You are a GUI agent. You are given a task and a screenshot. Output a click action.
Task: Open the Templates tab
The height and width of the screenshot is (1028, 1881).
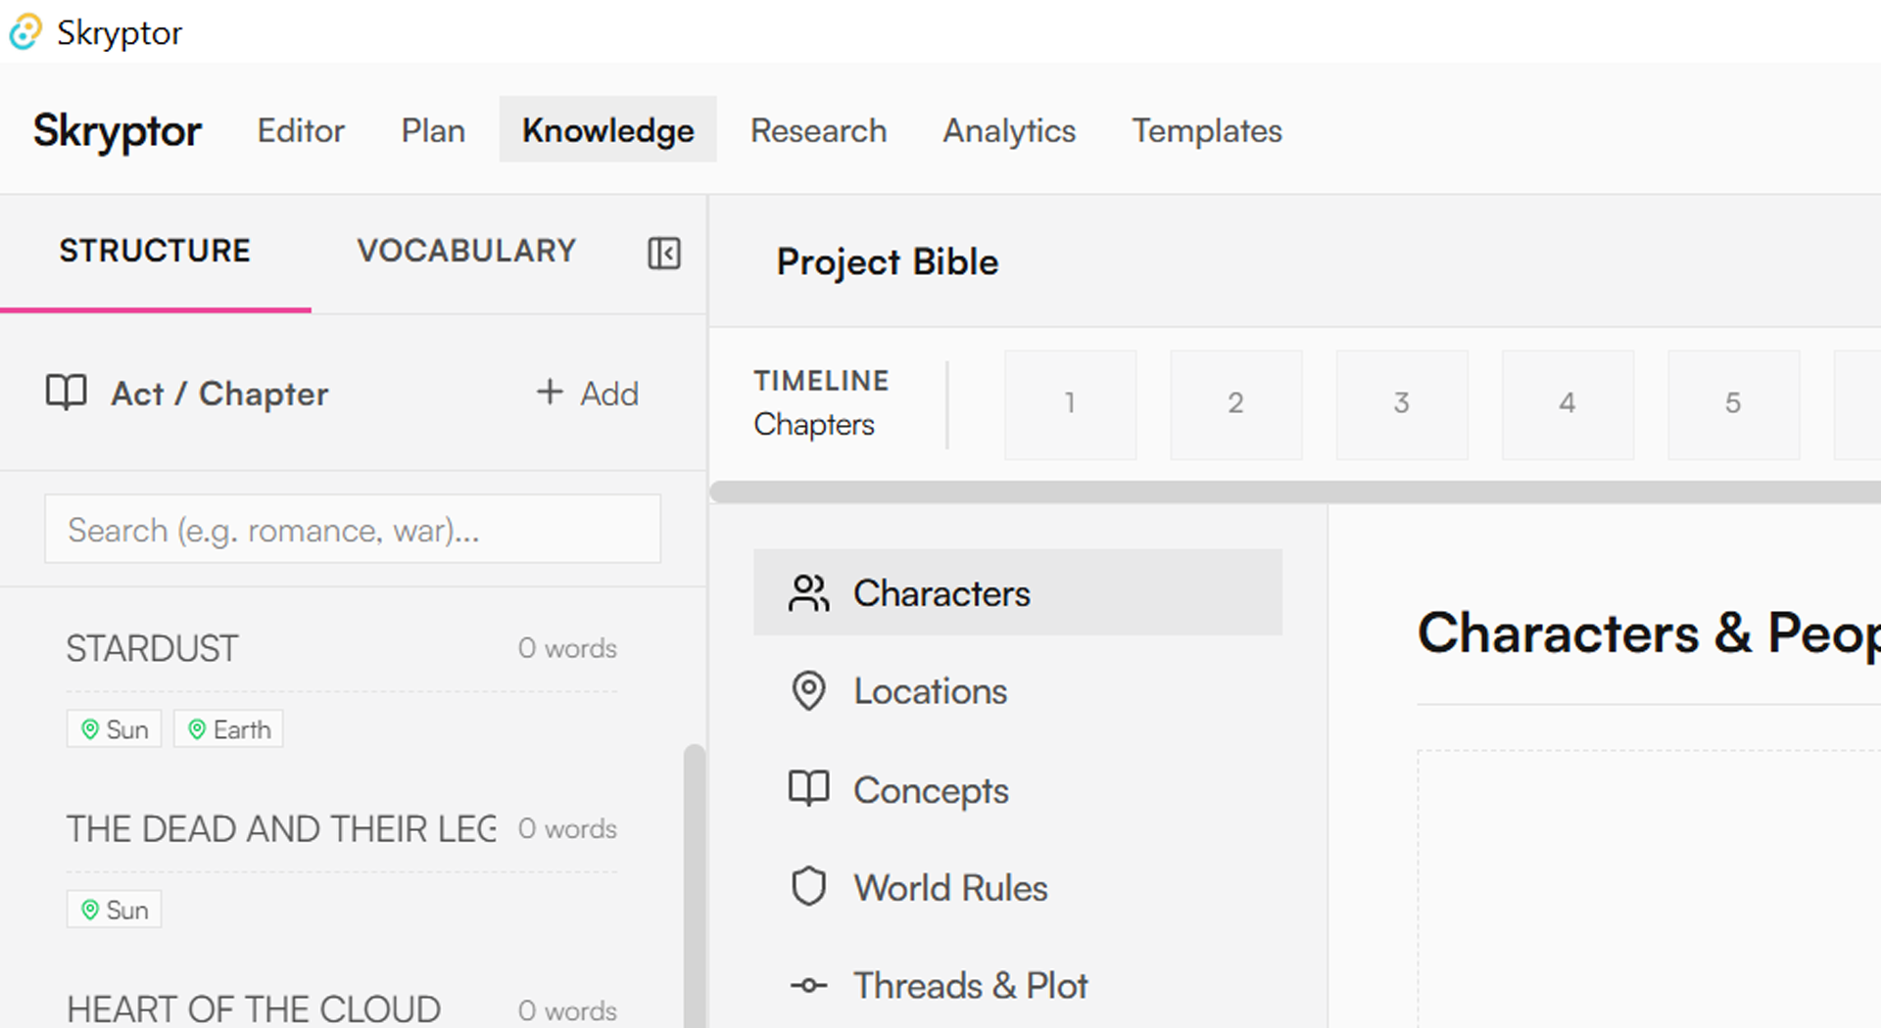pyautogui.click(x=1207, y=130)
